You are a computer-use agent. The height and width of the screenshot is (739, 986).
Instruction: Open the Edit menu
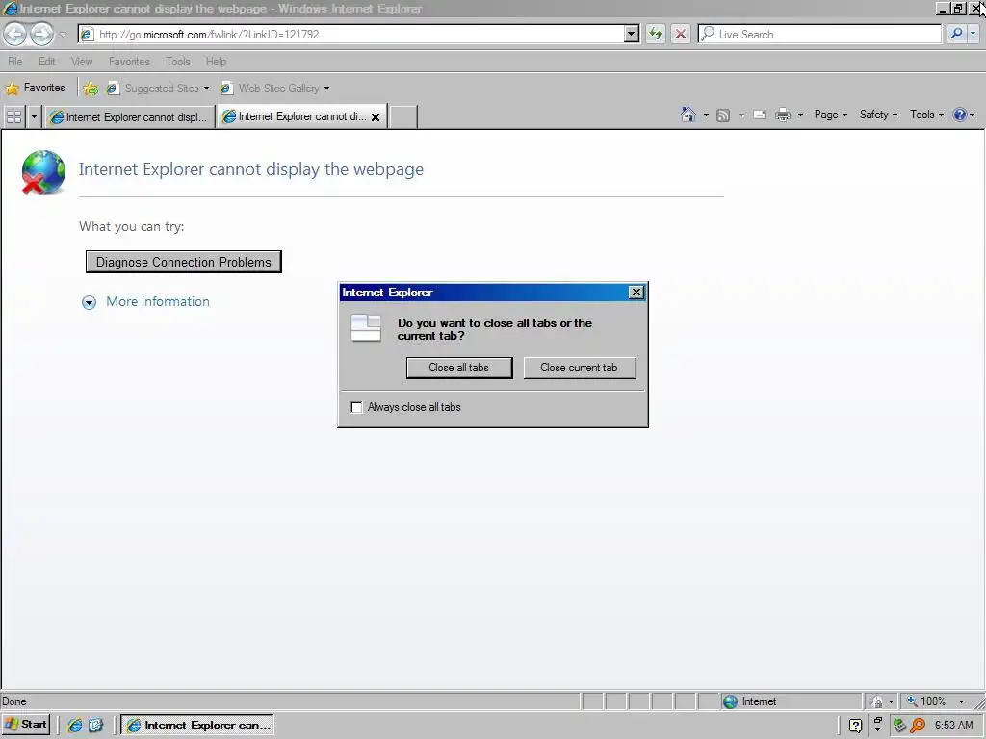(46, 62)
